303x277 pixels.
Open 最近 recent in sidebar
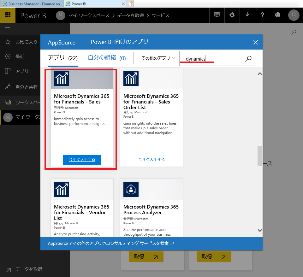pyautogui.click(x=21, y=56)
